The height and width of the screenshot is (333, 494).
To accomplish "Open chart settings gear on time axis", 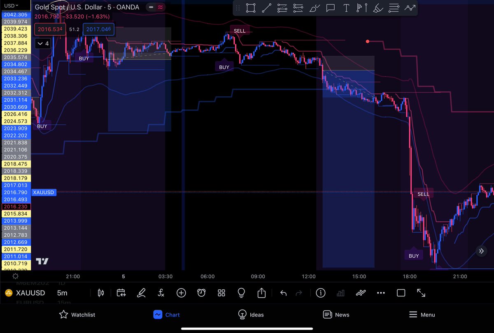I will pyautogui.click(x=15, y=276).
